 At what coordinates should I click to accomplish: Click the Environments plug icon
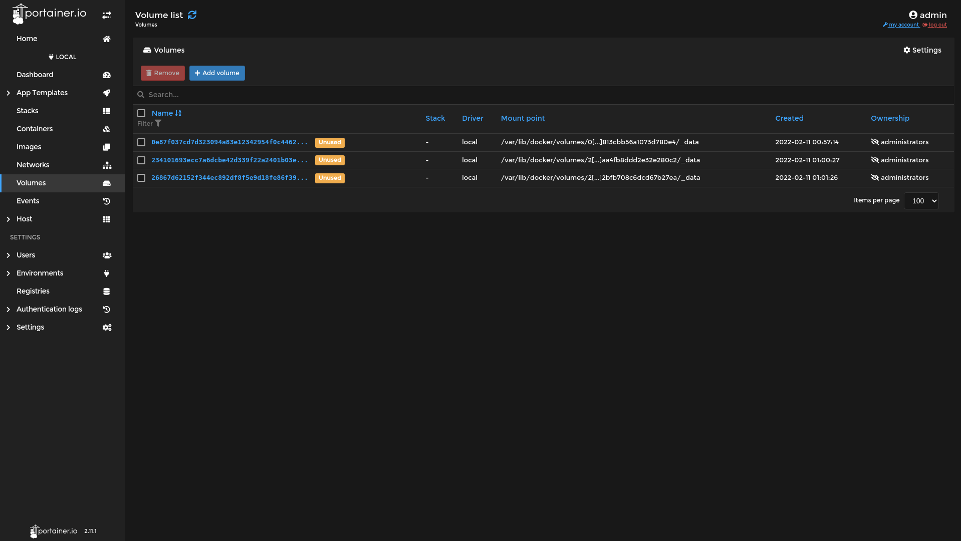107,274
